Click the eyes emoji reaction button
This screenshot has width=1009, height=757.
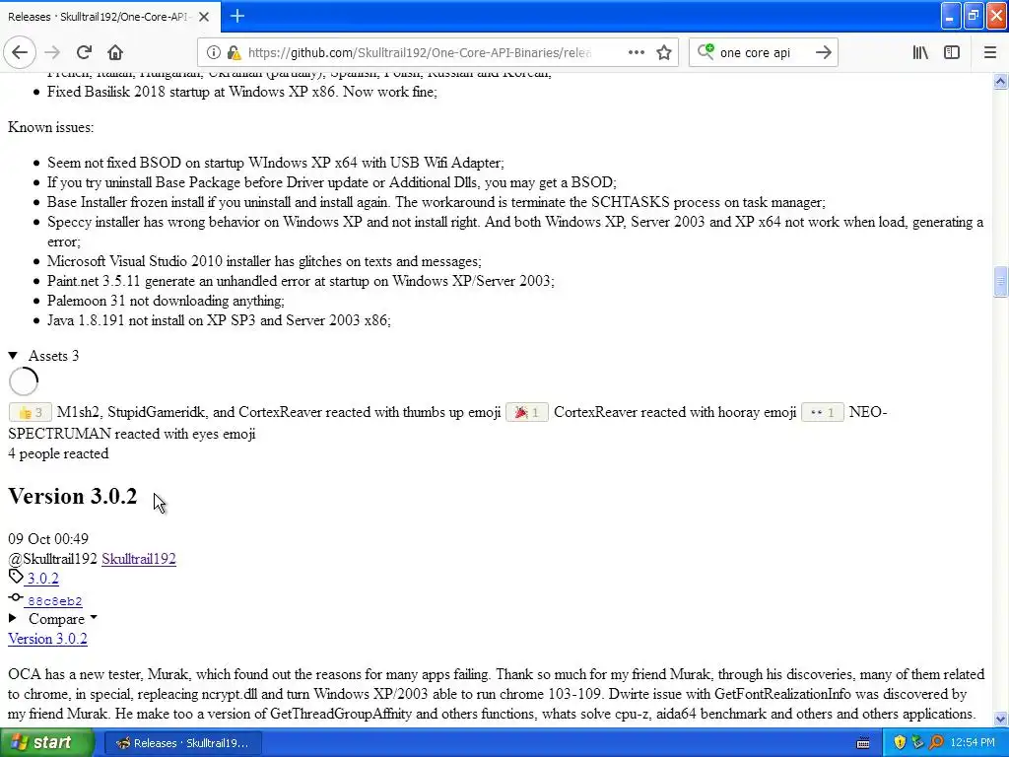[x=823, y=413]
